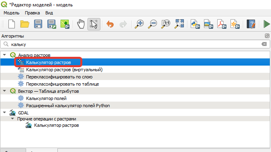Select the Pan hand tool

[x=81, y=24]
